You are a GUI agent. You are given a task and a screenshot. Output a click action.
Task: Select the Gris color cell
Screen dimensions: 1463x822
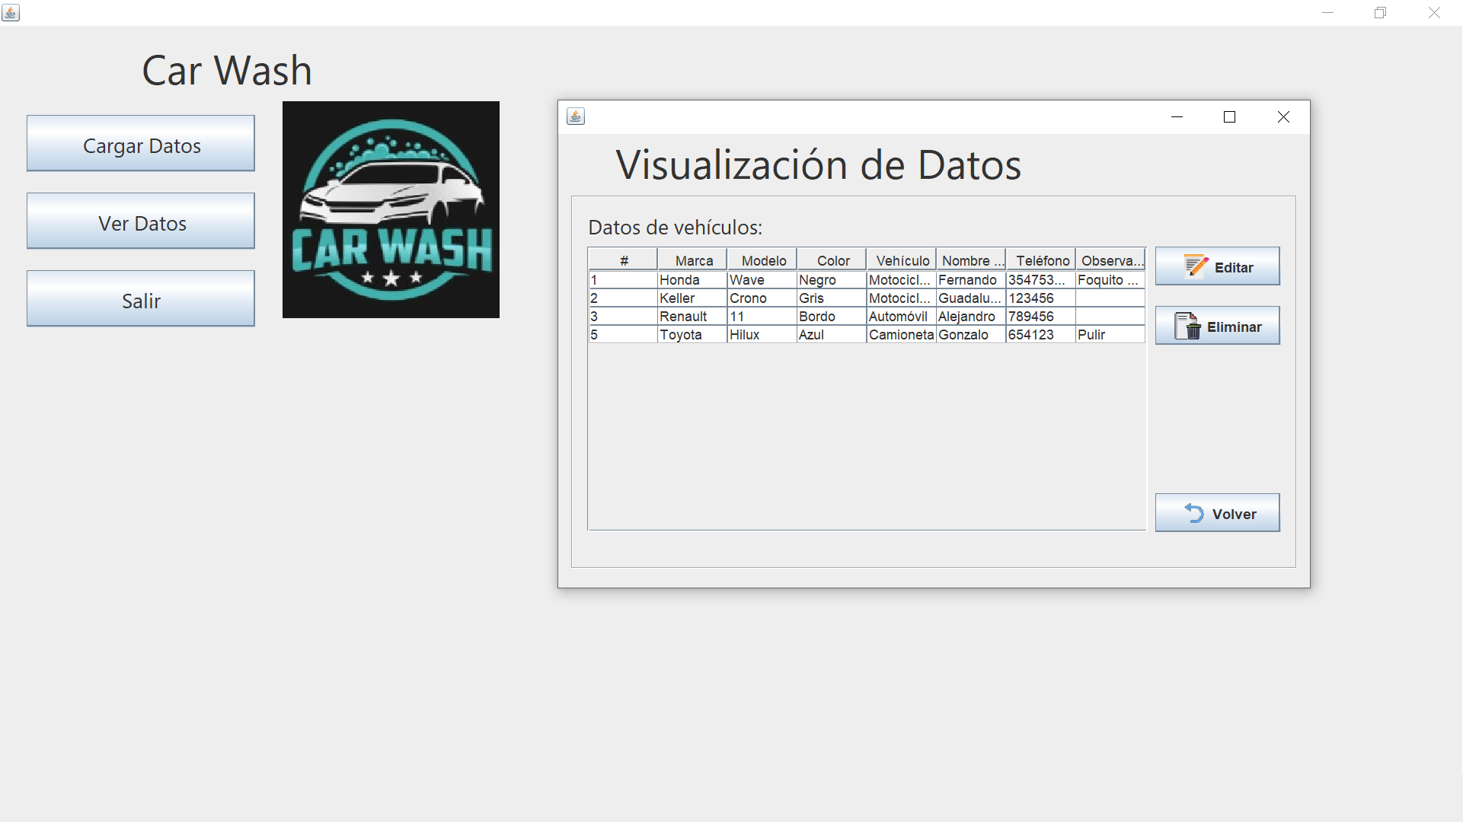pyautogui.click(x=832, y=298)
